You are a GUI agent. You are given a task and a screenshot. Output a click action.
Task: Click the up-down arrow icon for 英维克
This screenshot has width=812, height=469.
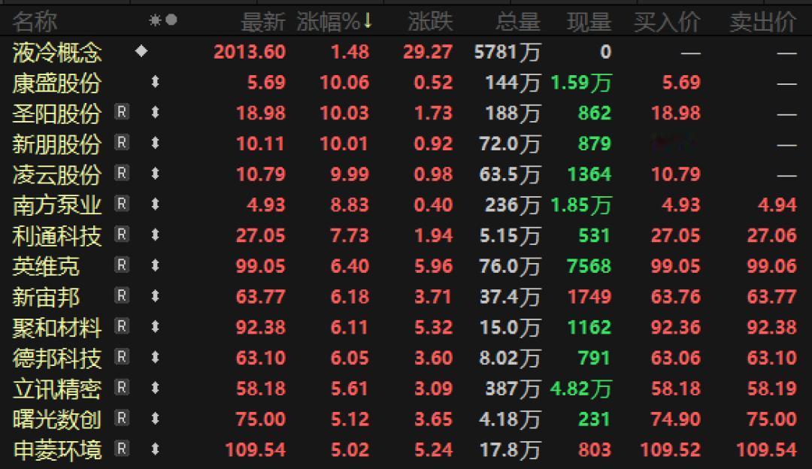point(155,265)
